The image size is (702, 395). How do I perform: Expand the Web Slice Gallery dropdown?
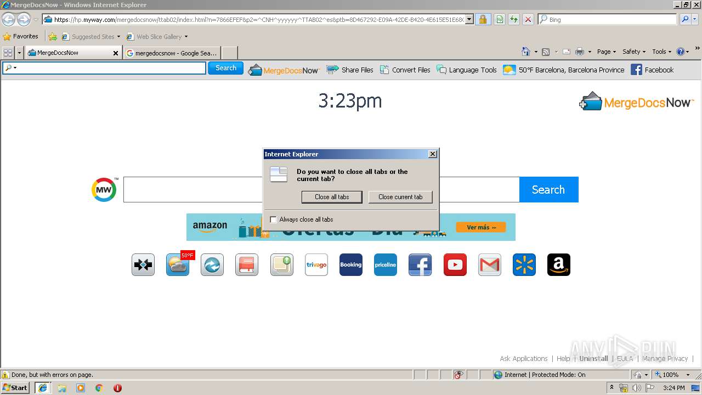(x=186, y=37)
